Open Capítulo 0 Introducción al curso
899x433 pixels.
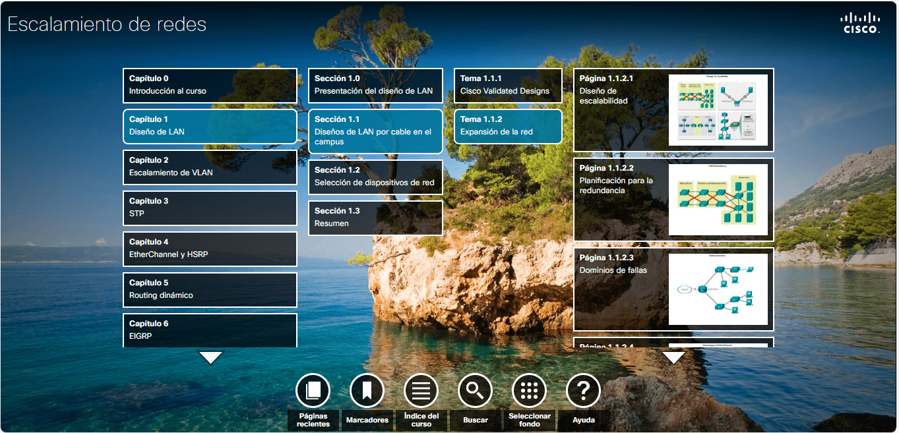(210, 86)
